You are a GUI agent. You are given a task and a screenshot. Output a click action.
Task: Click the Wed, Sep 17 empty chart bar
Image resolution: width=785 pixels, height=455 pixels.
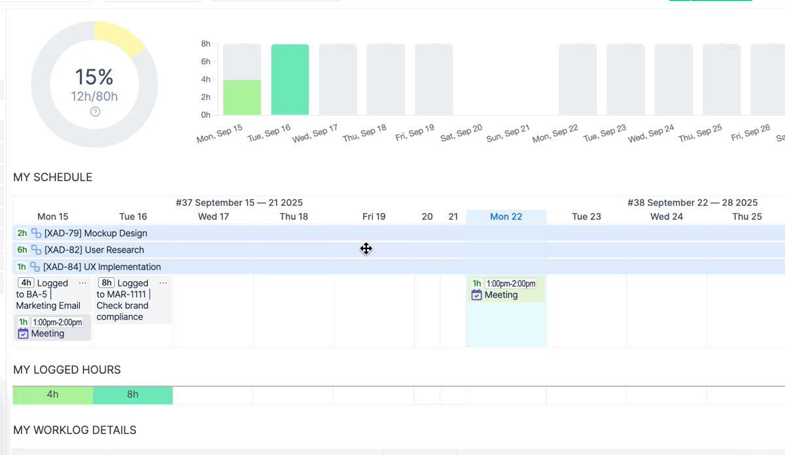(338, 80)
